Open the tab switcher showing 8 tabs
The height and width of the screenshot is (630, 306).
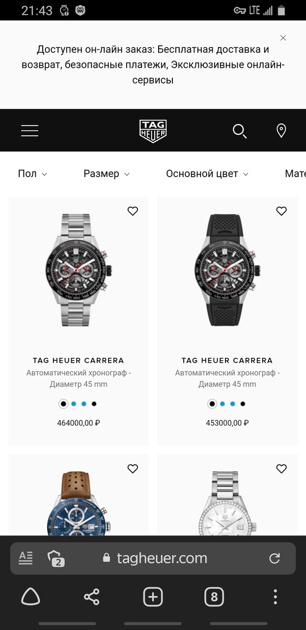(214, 597)
